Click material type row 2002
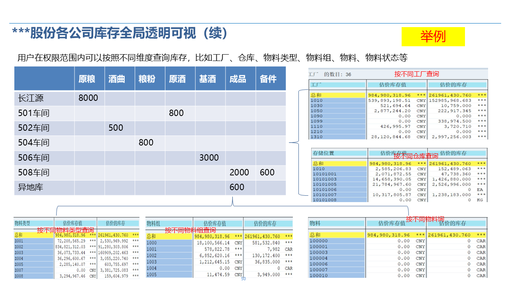 (x=33, y=247)
